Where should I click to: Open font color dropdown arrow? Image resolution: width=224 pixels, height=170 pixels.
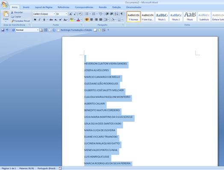[81, 20]
